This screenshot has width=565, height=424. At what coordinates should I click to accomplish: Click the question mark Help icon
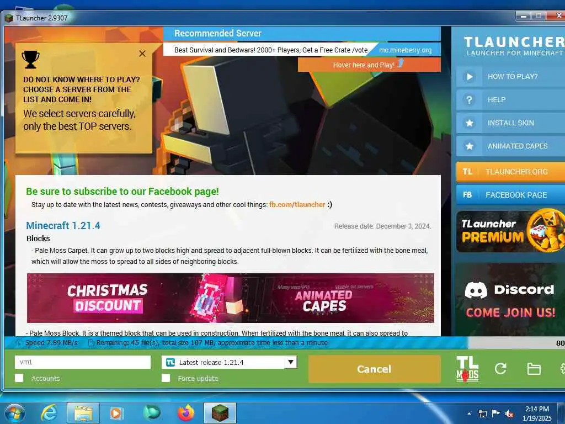[x=469, y=100]
